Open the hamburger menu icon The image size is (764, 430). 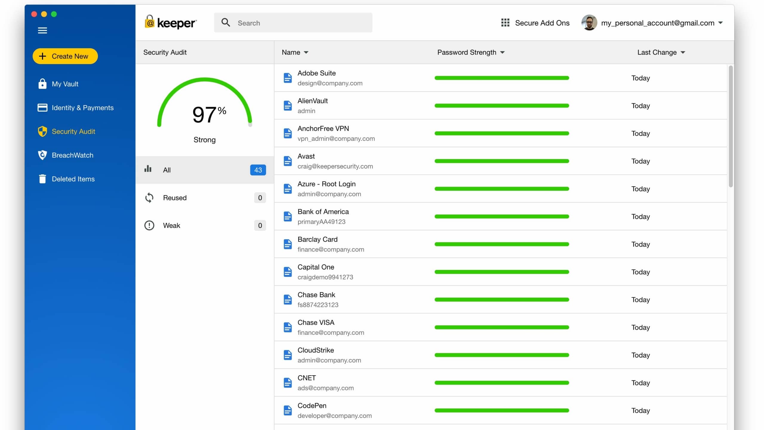point(42,30)
